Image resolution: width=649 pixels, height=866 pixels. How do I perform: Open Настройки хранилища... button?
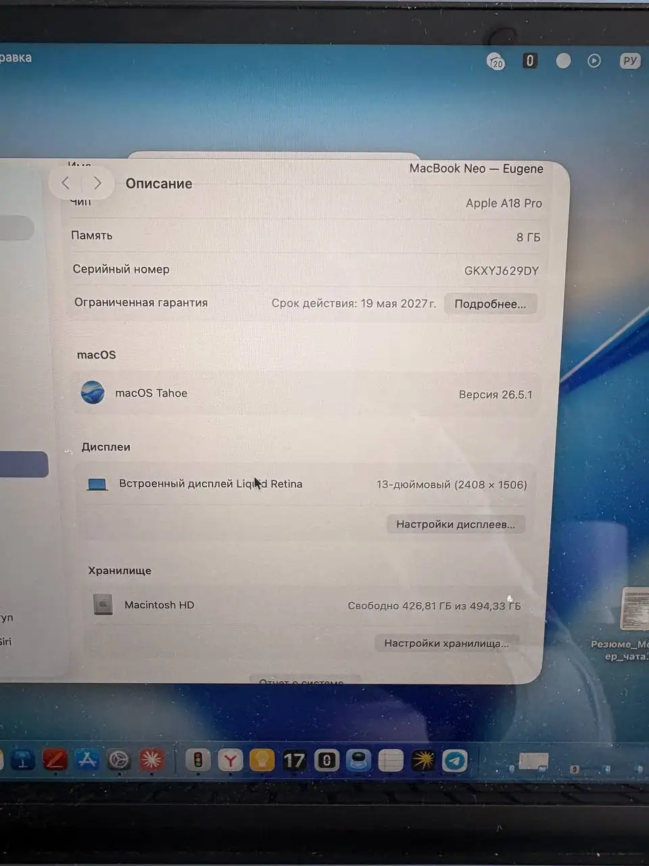(x=446, y=643)
